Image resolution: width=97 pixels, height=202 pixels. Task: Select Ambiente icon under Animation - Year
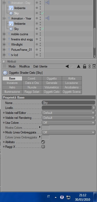11,23
